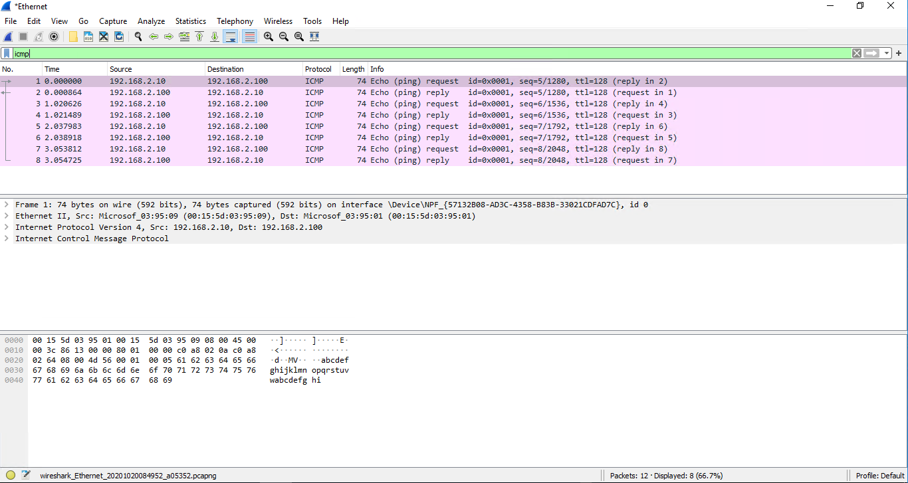Toggle auto-scroll during live capture
The width and height of the screenshot is (908, 483).
point(230,37)
